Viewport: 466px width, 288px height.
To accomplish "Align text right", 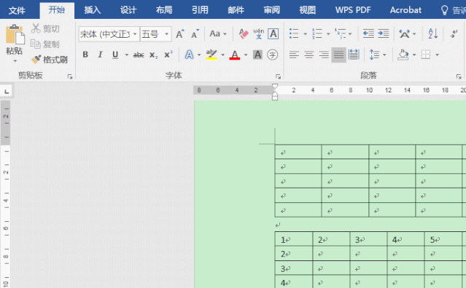I will (x=324, y=55).
